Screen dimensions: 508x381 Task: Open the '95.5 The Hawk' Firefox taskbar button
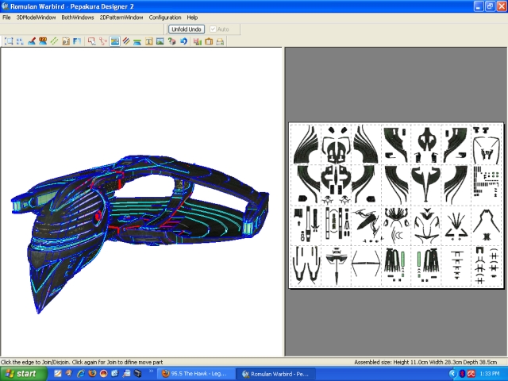point(195,374)
